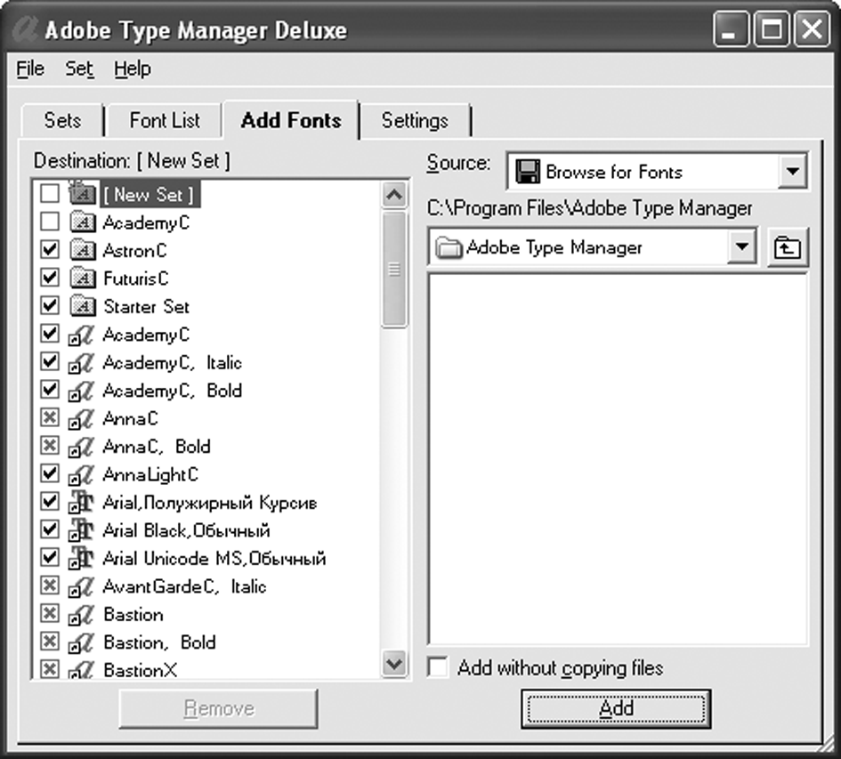
Task: Click the title bar application icon
Action: click(x=25, y=30)
